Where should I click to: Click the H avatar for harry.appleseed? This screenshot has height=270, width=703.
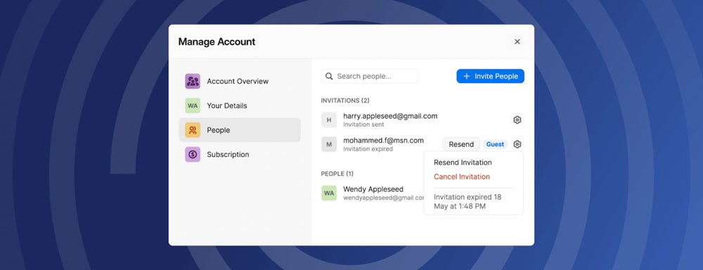[329, 120]
